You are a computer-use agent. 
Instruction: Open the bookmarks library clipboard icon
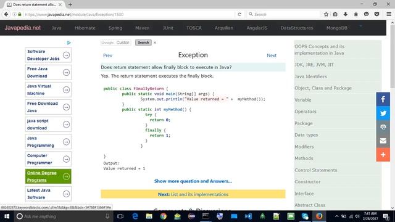point(335,14)
